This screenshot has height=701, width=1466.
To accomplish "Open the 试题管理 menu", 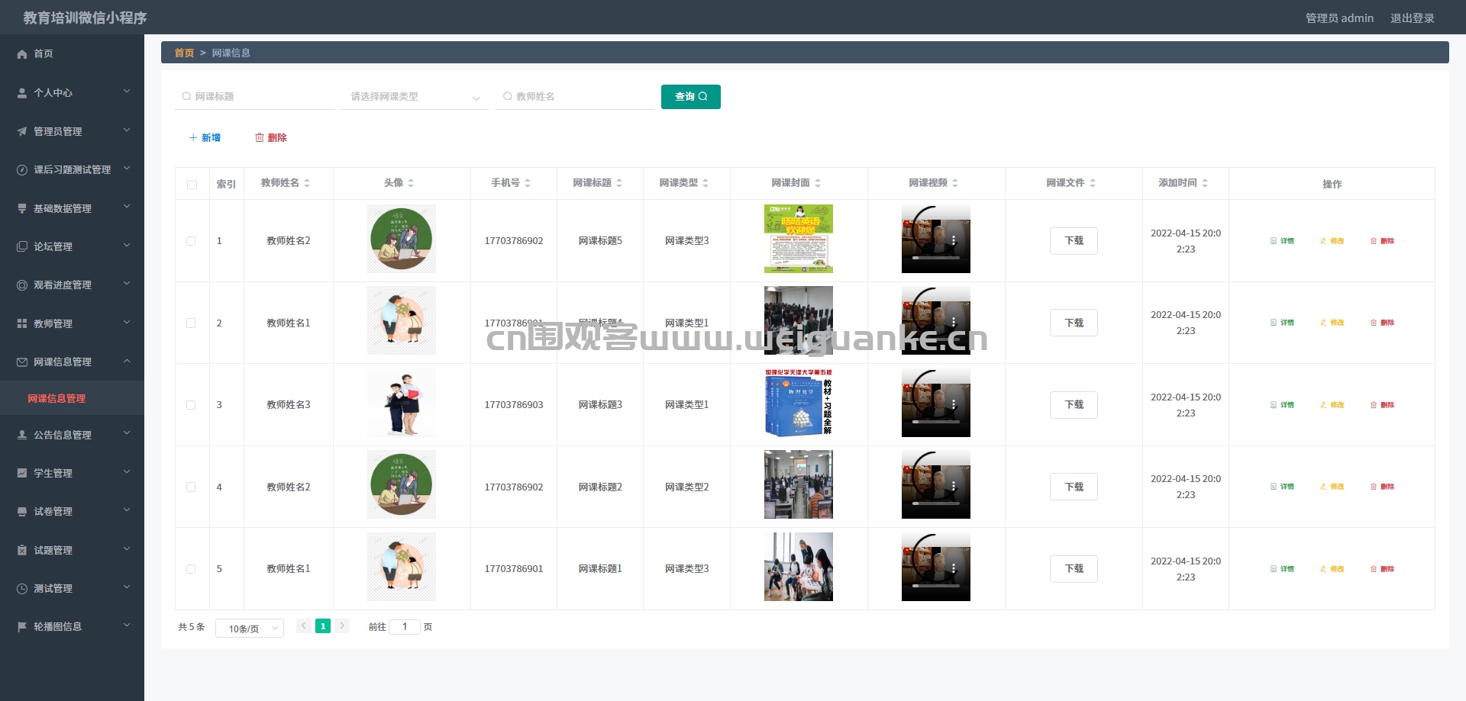I will (x=72, y=550).
